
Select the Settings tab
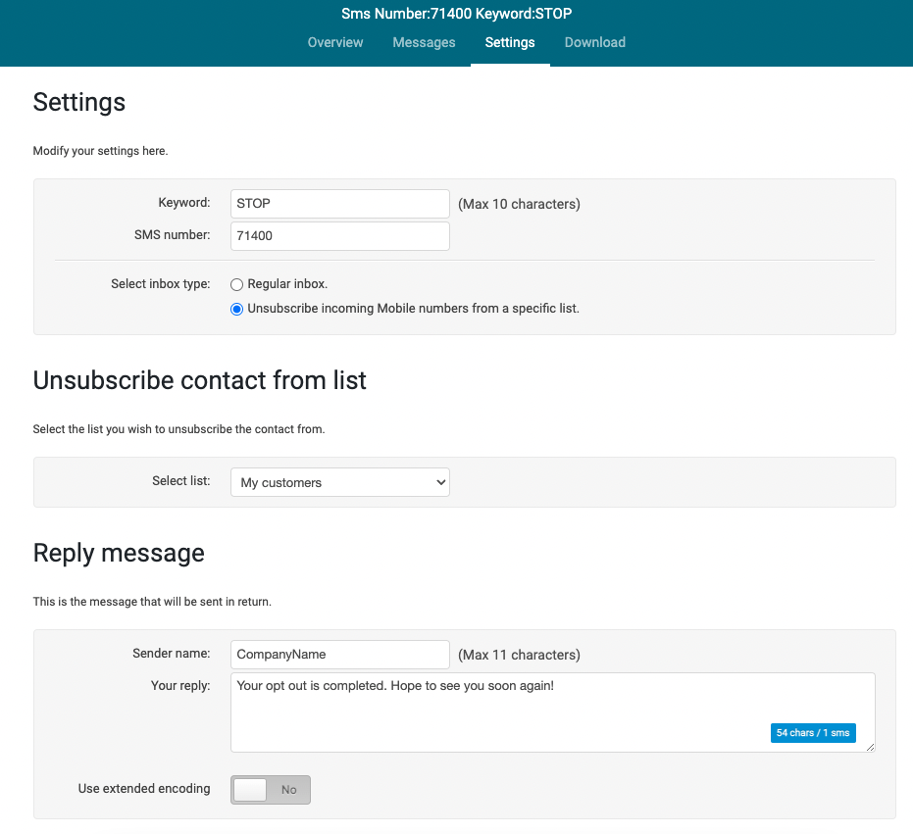coord(510,42)
